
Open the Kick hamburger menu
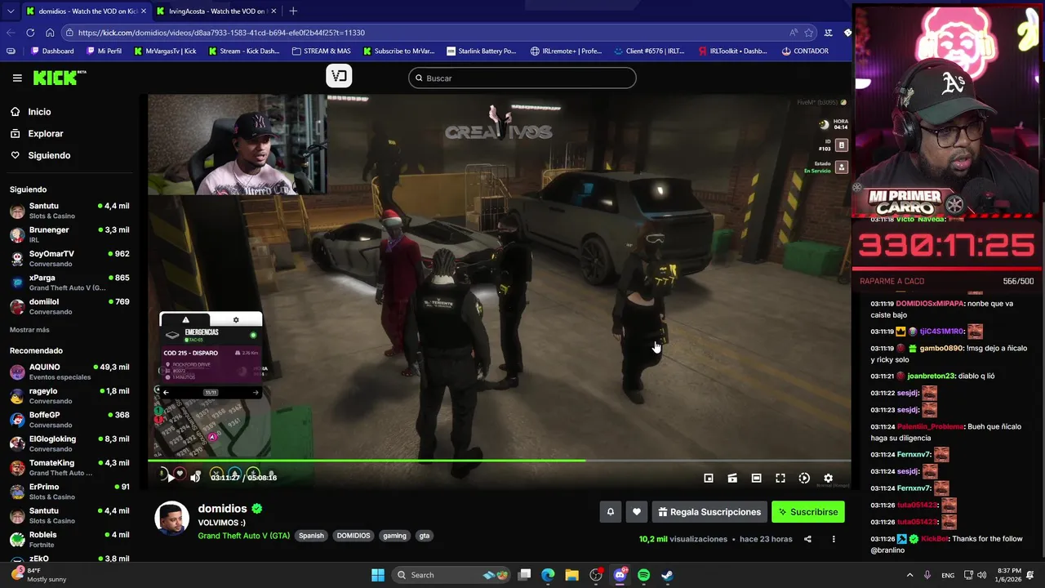pos(17,78)
